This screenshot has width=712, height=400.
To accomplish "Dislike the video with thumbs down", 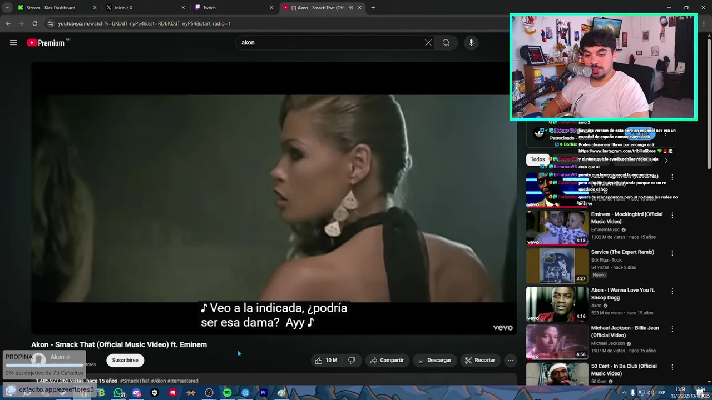I will [x=352, y=360].
